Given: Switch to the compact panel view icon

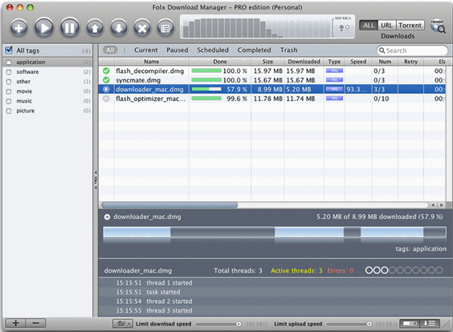Looking at the screenshot, I should (410, 323).
